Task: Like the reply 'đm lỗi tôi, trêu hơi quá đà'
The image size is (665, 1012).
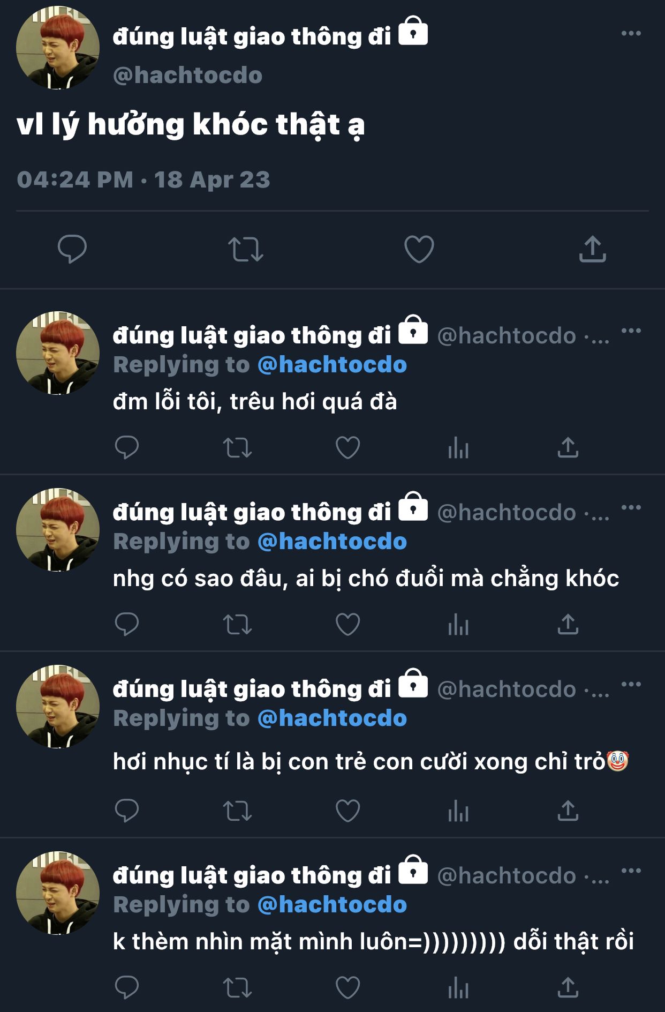Action: click(347, 447)
